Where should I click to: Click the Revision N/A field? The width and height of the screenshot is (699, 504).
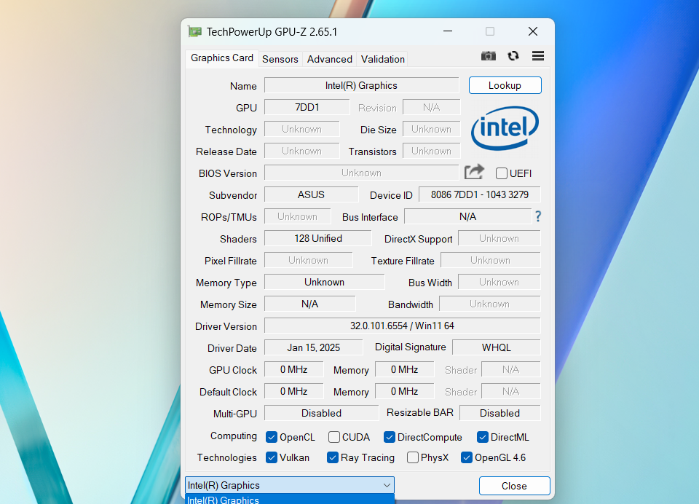[431, 107]
